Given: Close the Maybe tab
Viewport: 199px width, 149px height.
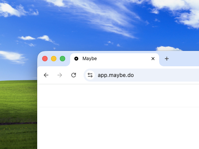Looking at the screenshot, I should click(x=153, y=59).
